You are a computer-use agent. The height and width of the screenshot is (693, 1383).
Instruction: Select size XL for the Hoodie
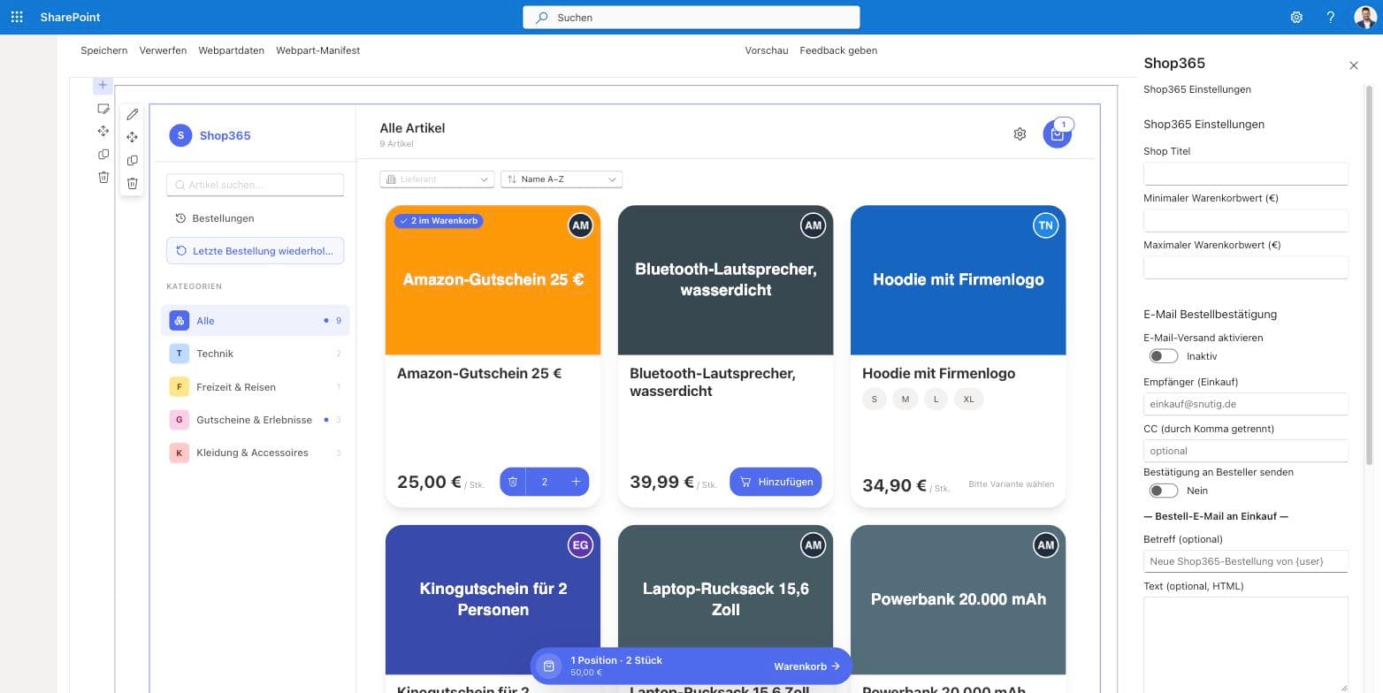968,400
